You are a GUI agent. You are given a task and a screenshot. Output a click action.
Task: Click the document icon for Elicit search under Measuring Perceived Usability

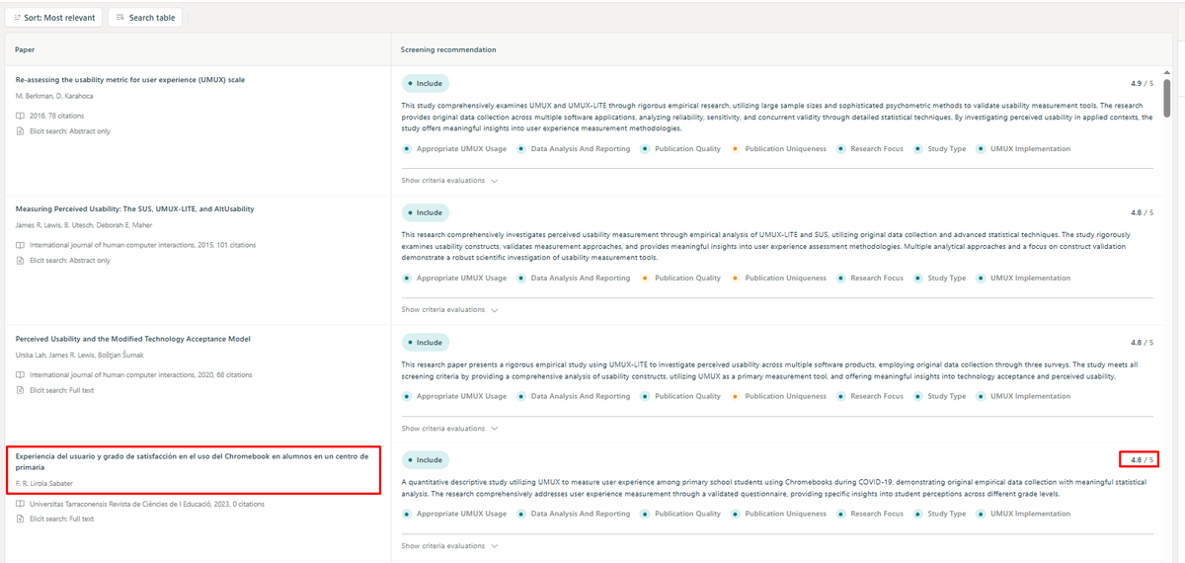point(21,261)
